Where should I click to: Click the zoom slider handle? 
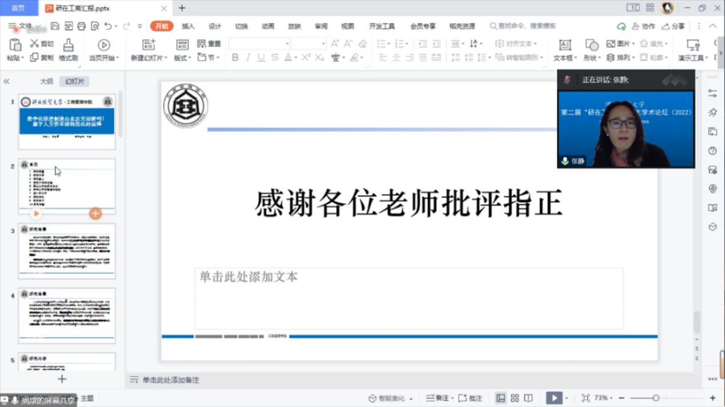pos(656,398)
